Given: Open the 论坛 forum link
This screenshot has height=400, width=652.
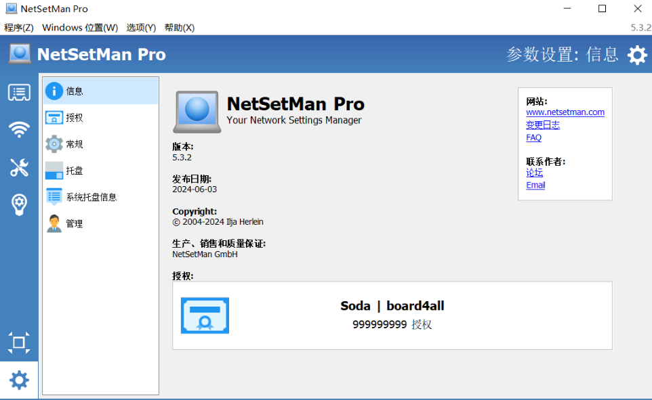Looking at the screenshot, I should pos(534,173).
